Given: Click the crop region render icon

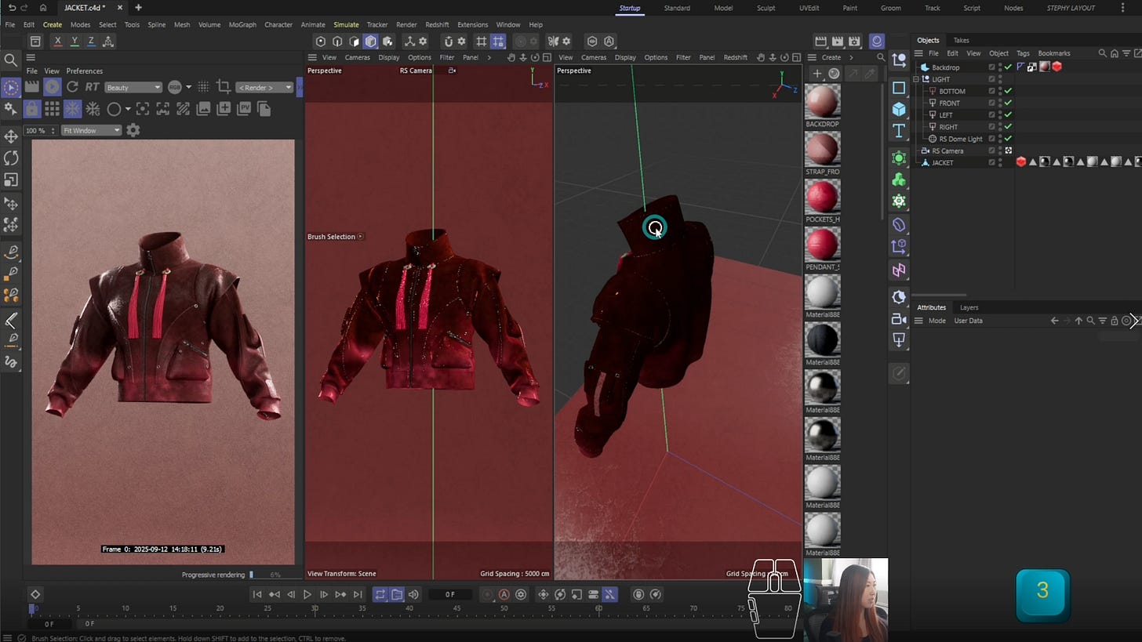Looking at the screenshot, I should (224, 87).
